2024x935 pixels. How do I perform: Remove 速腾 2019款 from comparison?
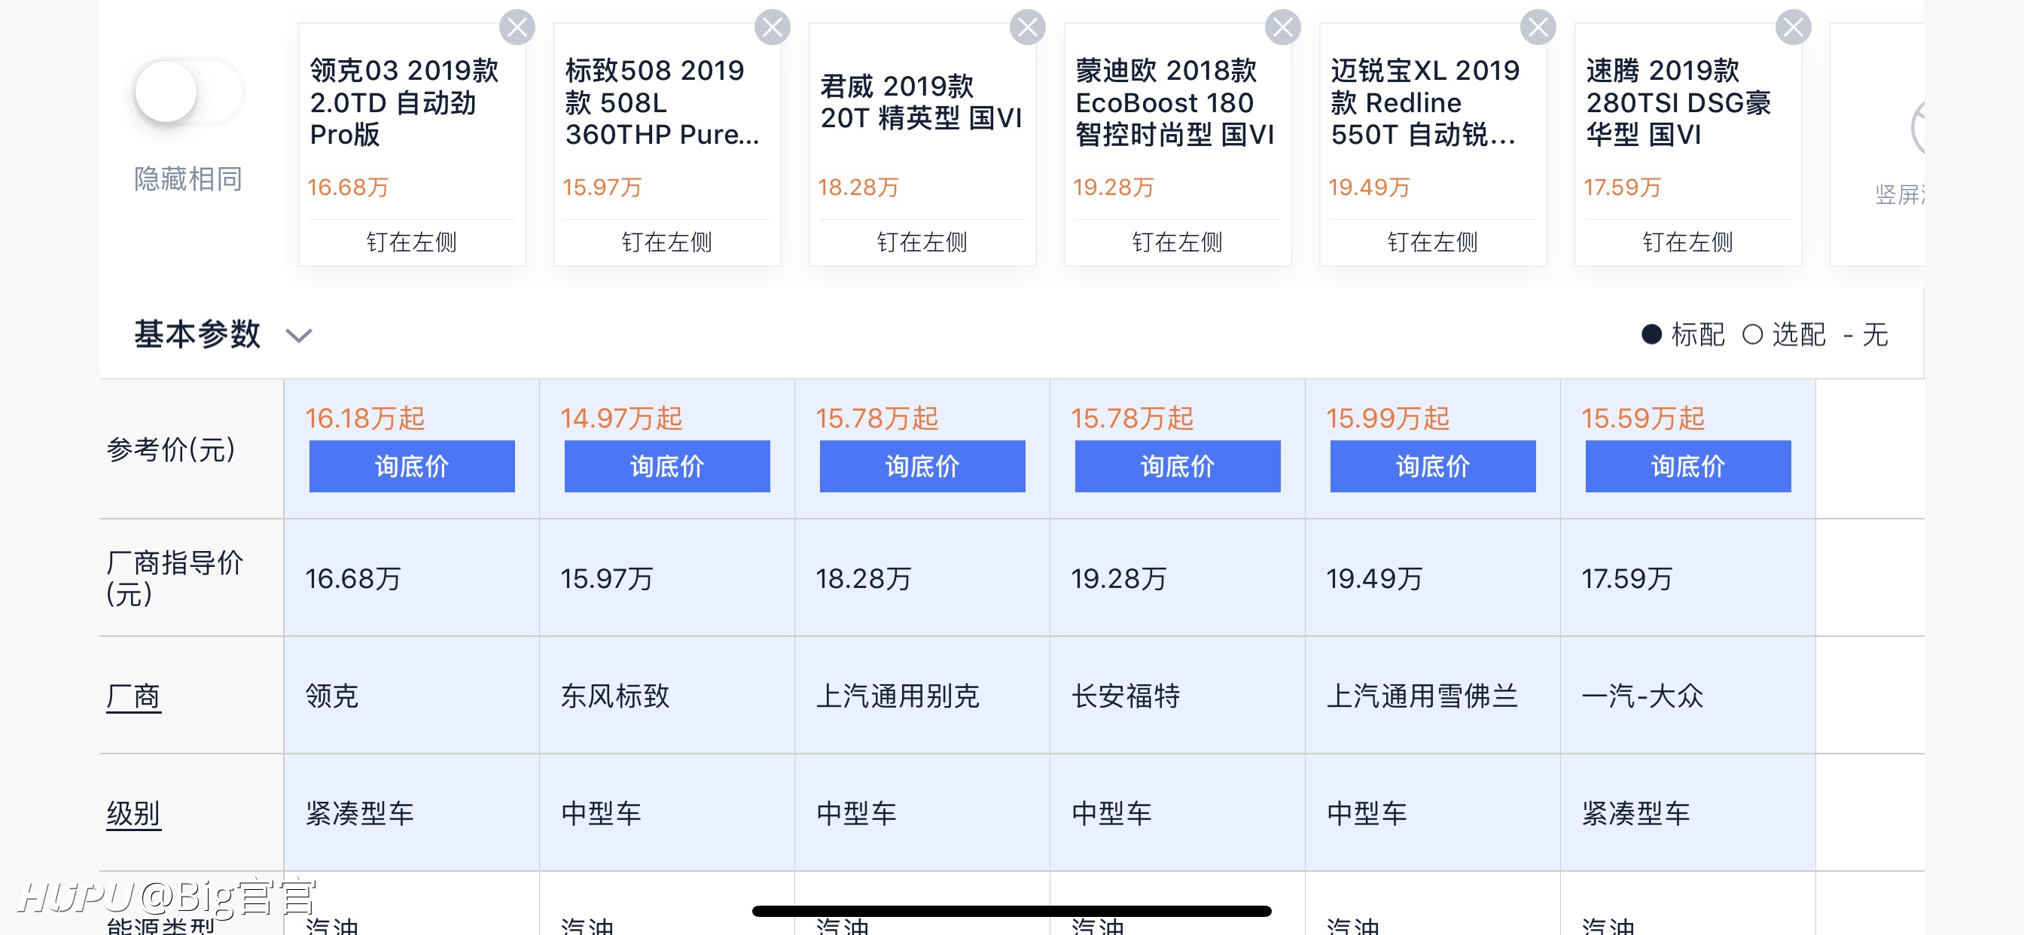point(1794,28)
